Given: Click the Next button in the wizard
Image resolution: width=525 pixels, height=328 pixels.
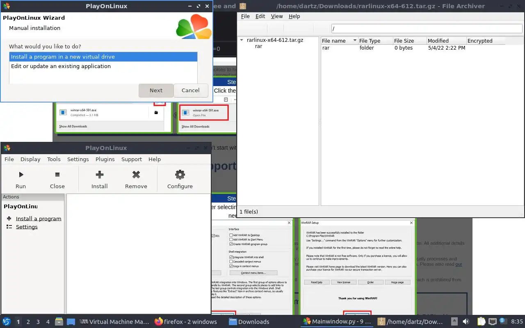Looking at the screenshot, I should [156, 90].
